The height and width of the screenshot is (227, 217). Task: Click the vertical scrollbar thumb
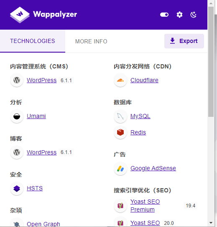[x=211, y=61]
